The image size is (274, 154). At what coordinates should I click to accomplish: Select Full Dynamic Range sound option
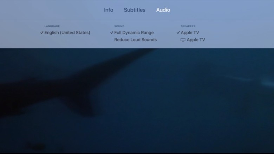[134, 32]
